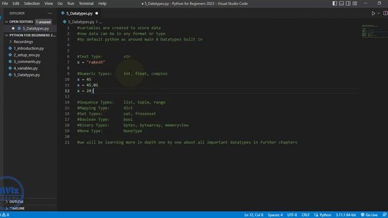The height and width of the screenshot is (218, 388).
Task: Open the Go menu
Action: [x=60, y=4]
